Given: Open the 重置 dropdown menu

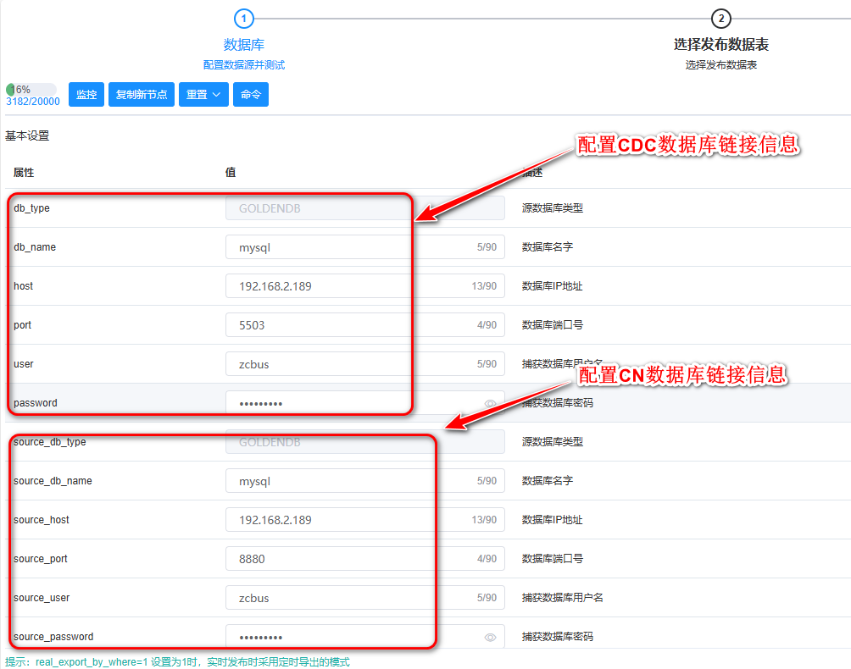Looking at the screenshot, I should click(203, 95).
